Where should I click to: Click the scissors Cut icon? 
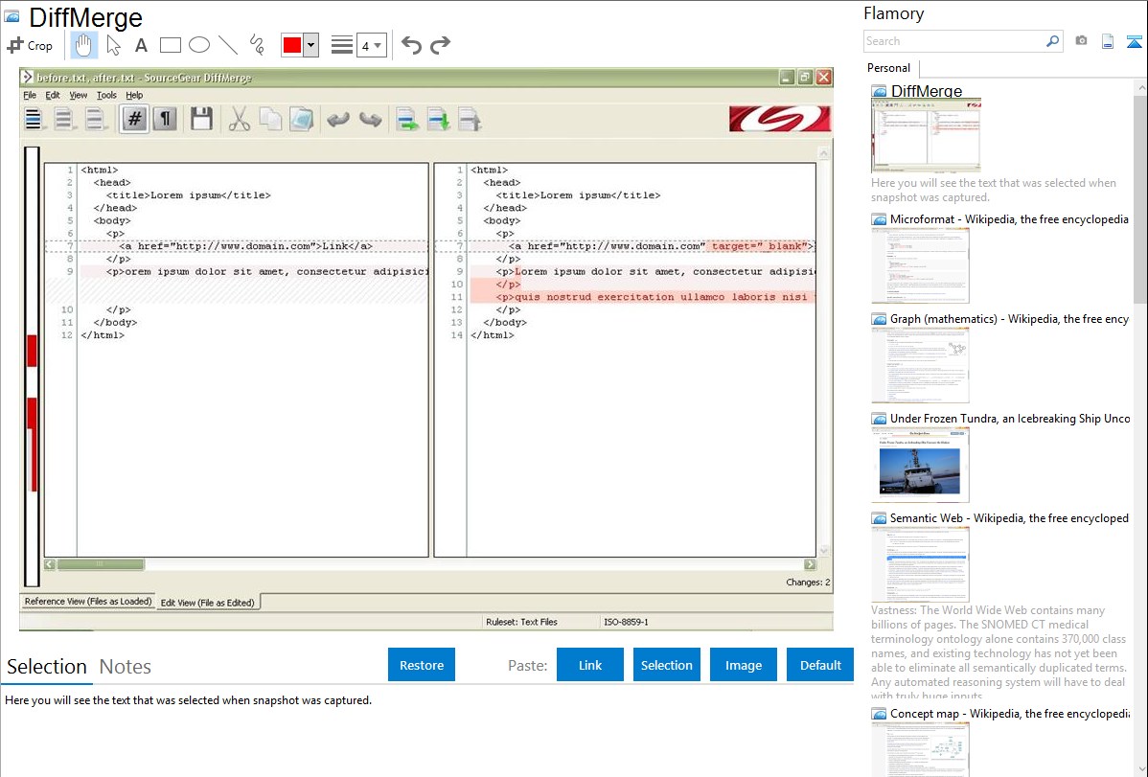(x=239, y=119)
